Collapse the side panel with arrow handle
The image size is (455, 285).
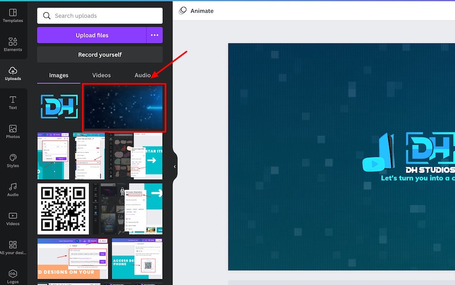(175, 166)
